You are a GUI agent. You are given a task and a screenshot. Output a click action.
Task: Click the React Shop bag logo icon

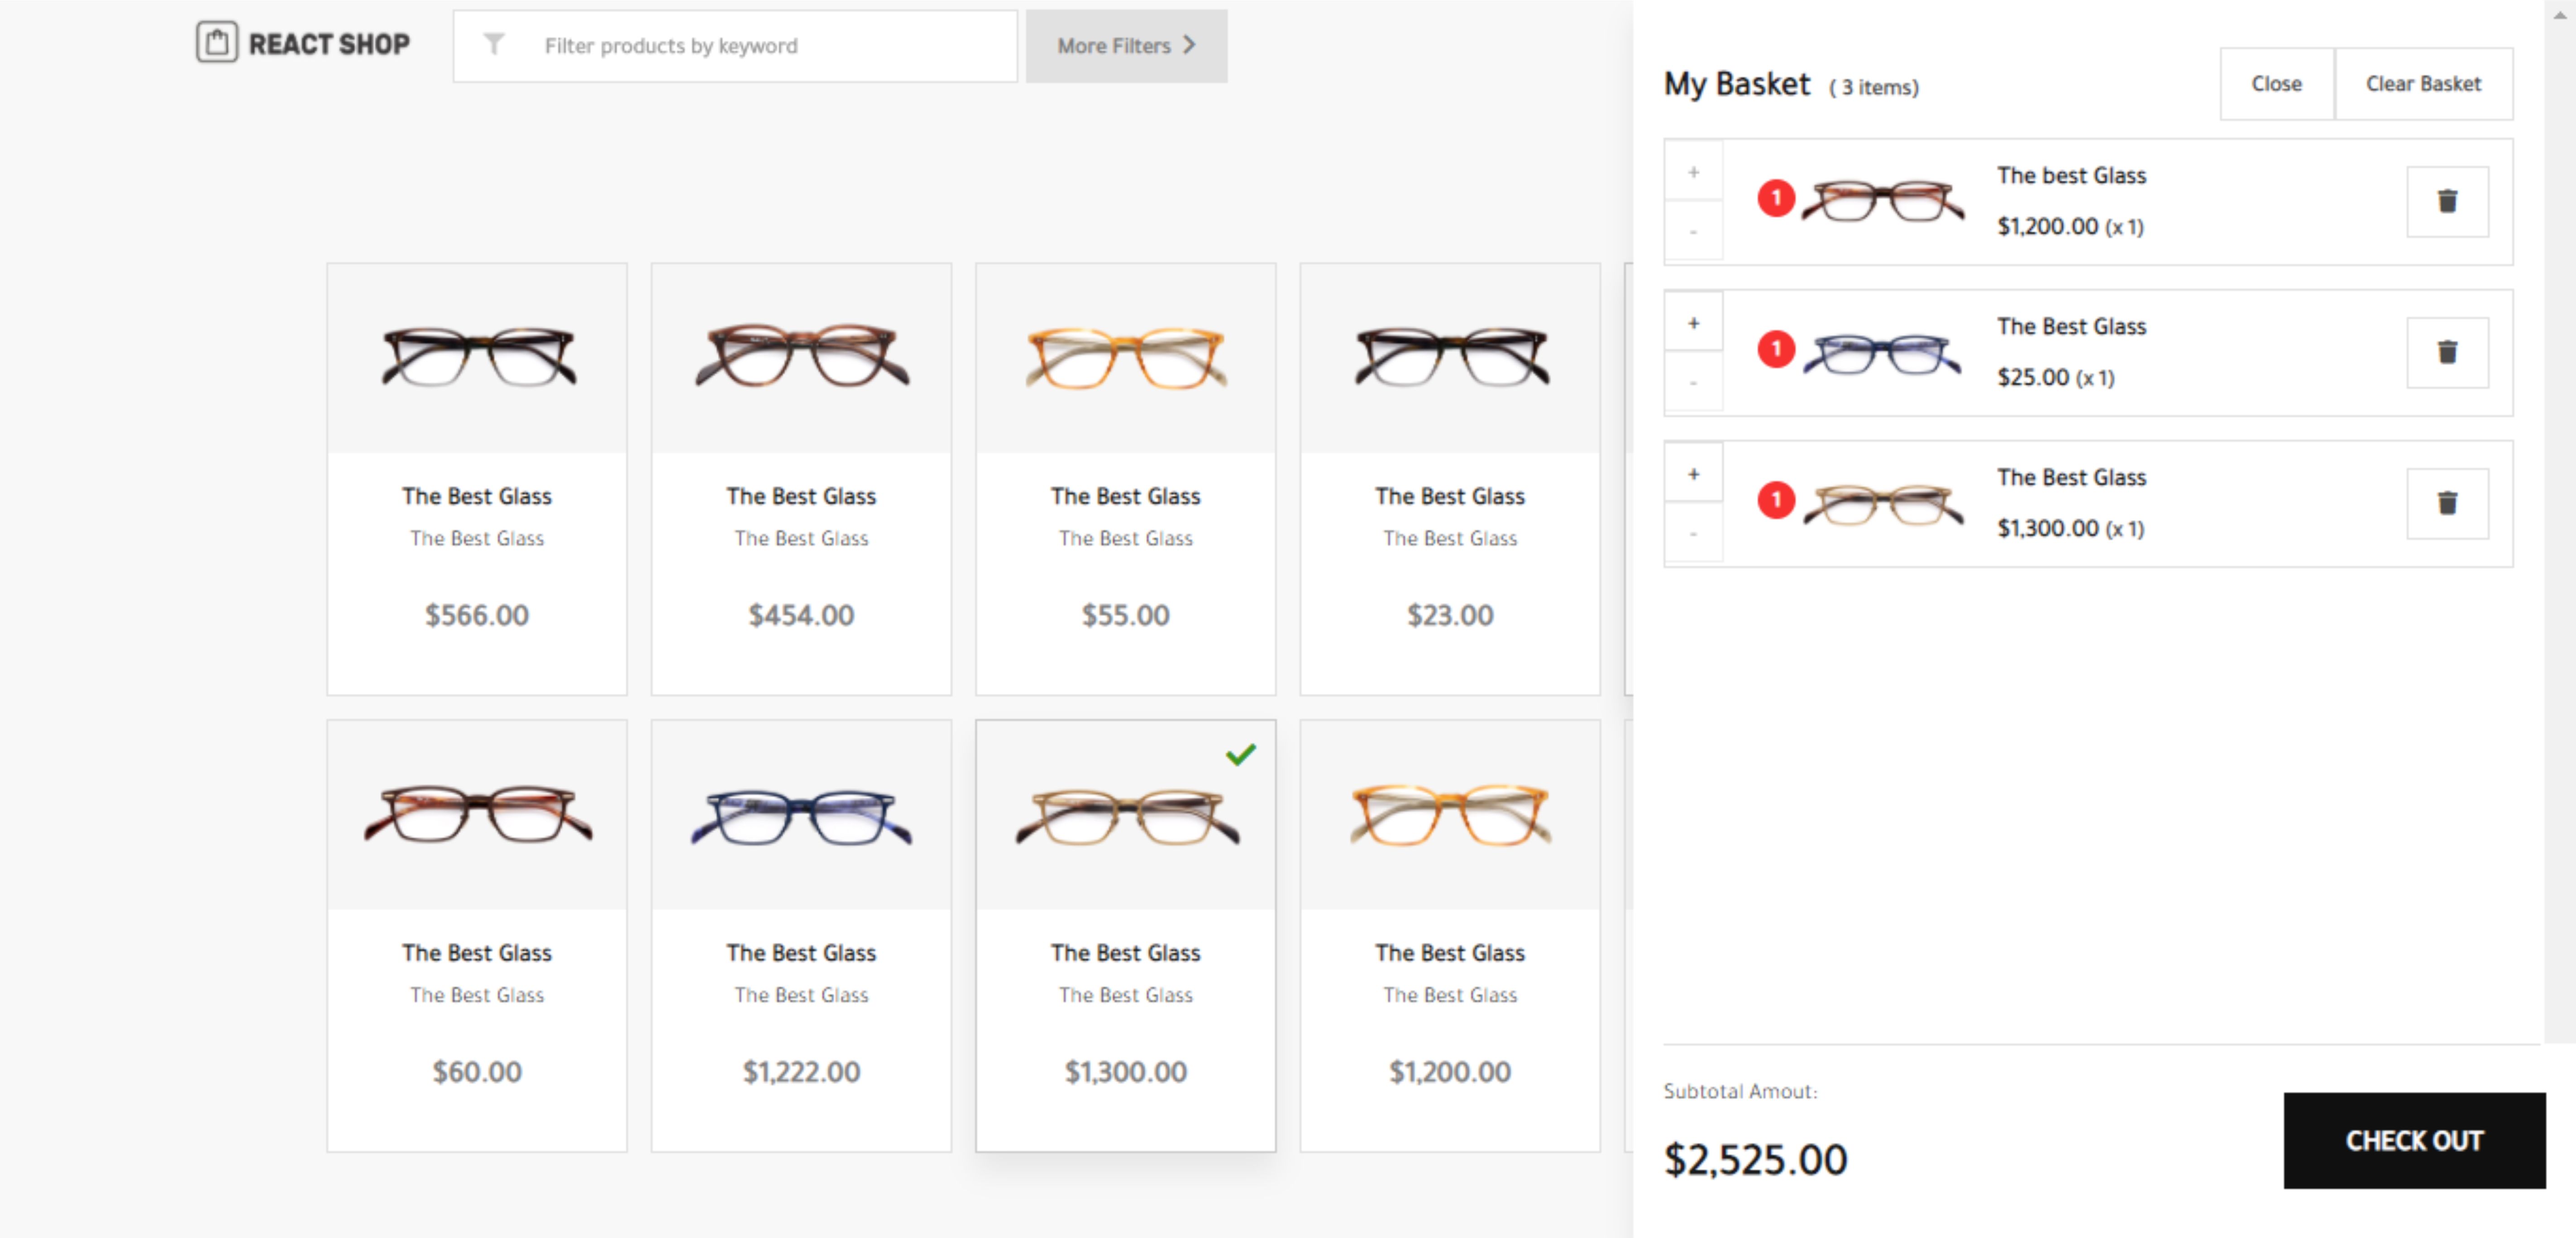216,43
